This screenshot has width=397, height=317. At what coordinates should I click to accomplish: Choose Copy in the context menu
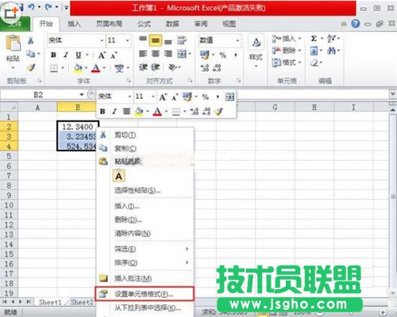point(145,148)
